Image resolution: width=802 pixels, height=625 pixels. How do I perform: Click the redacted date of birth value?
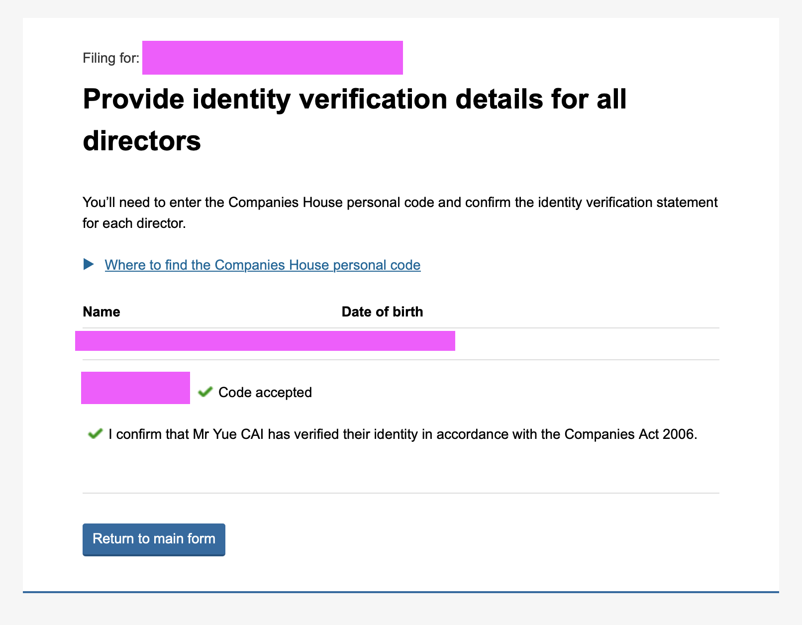coord(398,341)
